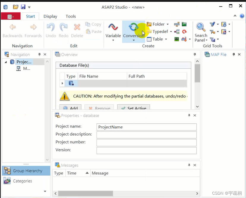Click the Add database button
Viewport: 246px width, 198px height.
pyautogui.click(x=70, y=108)
